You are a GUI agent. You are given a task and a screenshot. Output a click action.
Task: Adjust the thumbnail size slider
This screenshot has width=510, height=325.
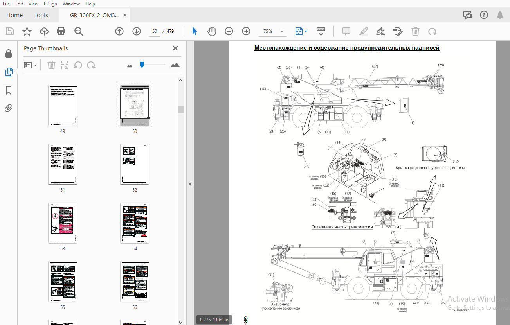142,65
